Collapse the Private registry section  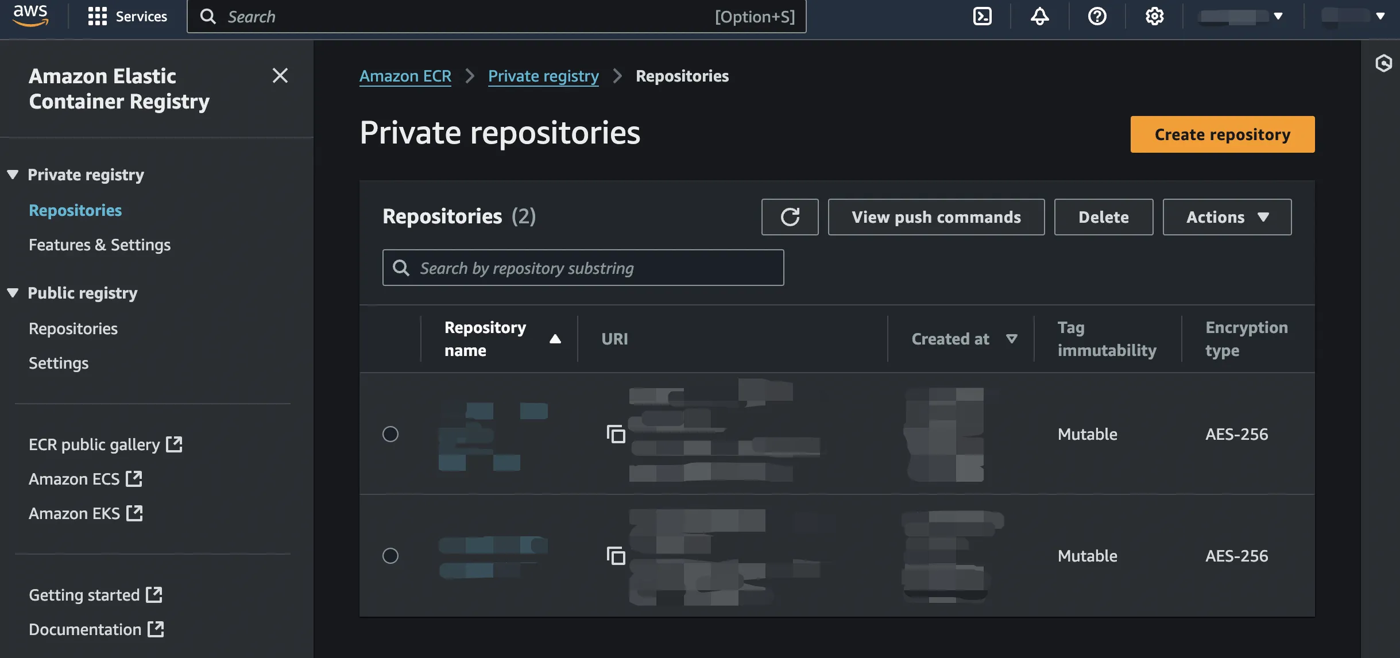(13, 175)
